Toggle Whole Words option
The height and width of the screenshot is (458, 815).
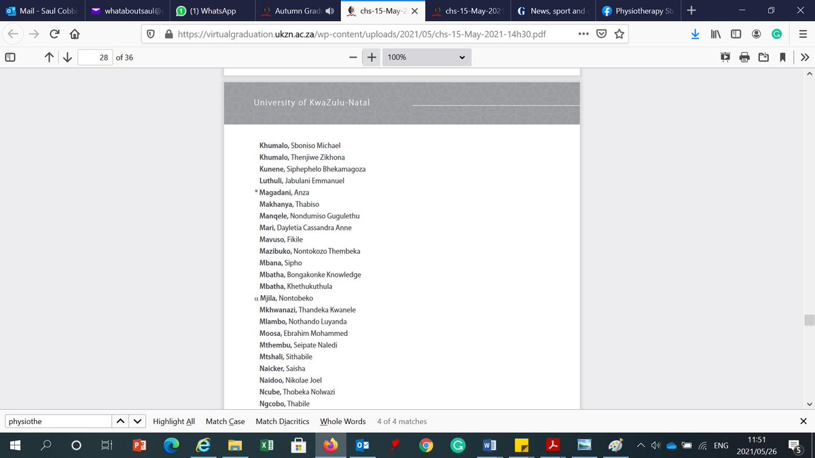point(343,421)
